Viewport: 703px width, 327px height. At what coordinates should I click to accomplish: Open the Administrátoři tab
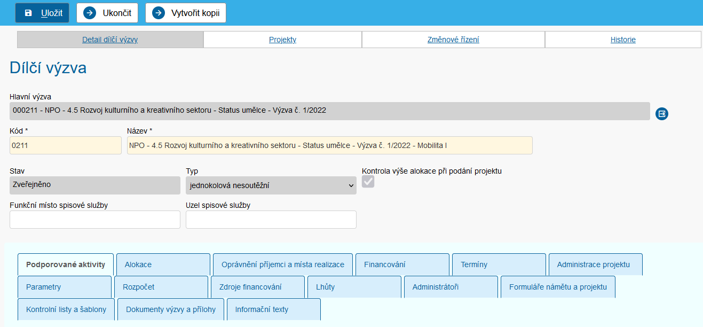[x=451, y=287]
